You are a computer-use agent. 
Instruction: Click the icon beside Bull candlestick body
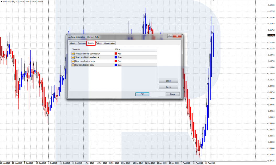(73, 65)
